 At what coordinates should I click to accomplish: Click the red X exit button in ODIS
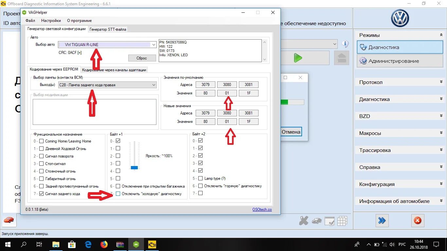click(x=418, y=221)
